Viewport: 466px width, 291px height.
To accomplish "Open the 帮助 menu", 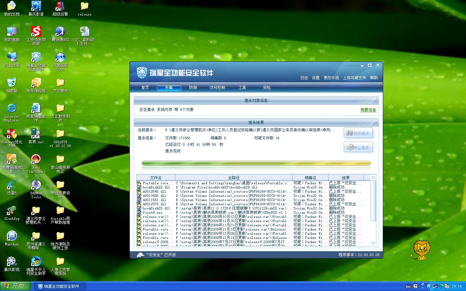I will pos(374,78).
